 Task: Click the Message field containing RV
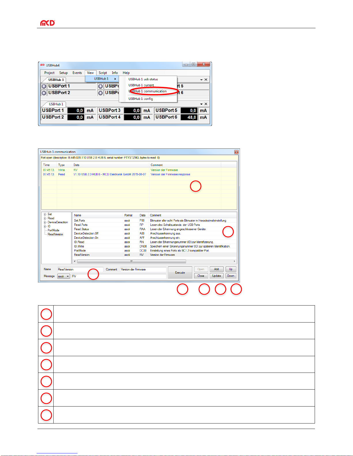click(119, 276)
